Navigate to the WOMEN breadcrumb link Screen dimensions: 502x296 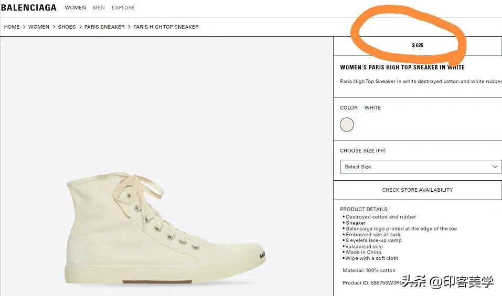pos(39,27)
